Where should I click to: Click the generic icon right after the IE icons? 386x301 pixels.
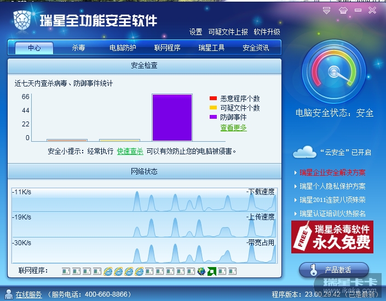click(149, 271)
